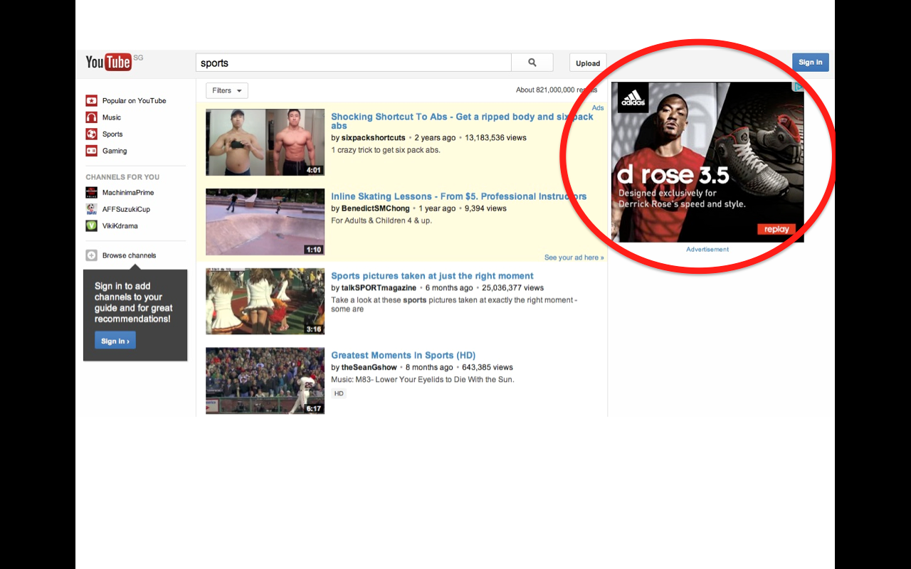Click the MachinimaPrime channel avatar
This screenshot has height=569, width=911.
91,192
